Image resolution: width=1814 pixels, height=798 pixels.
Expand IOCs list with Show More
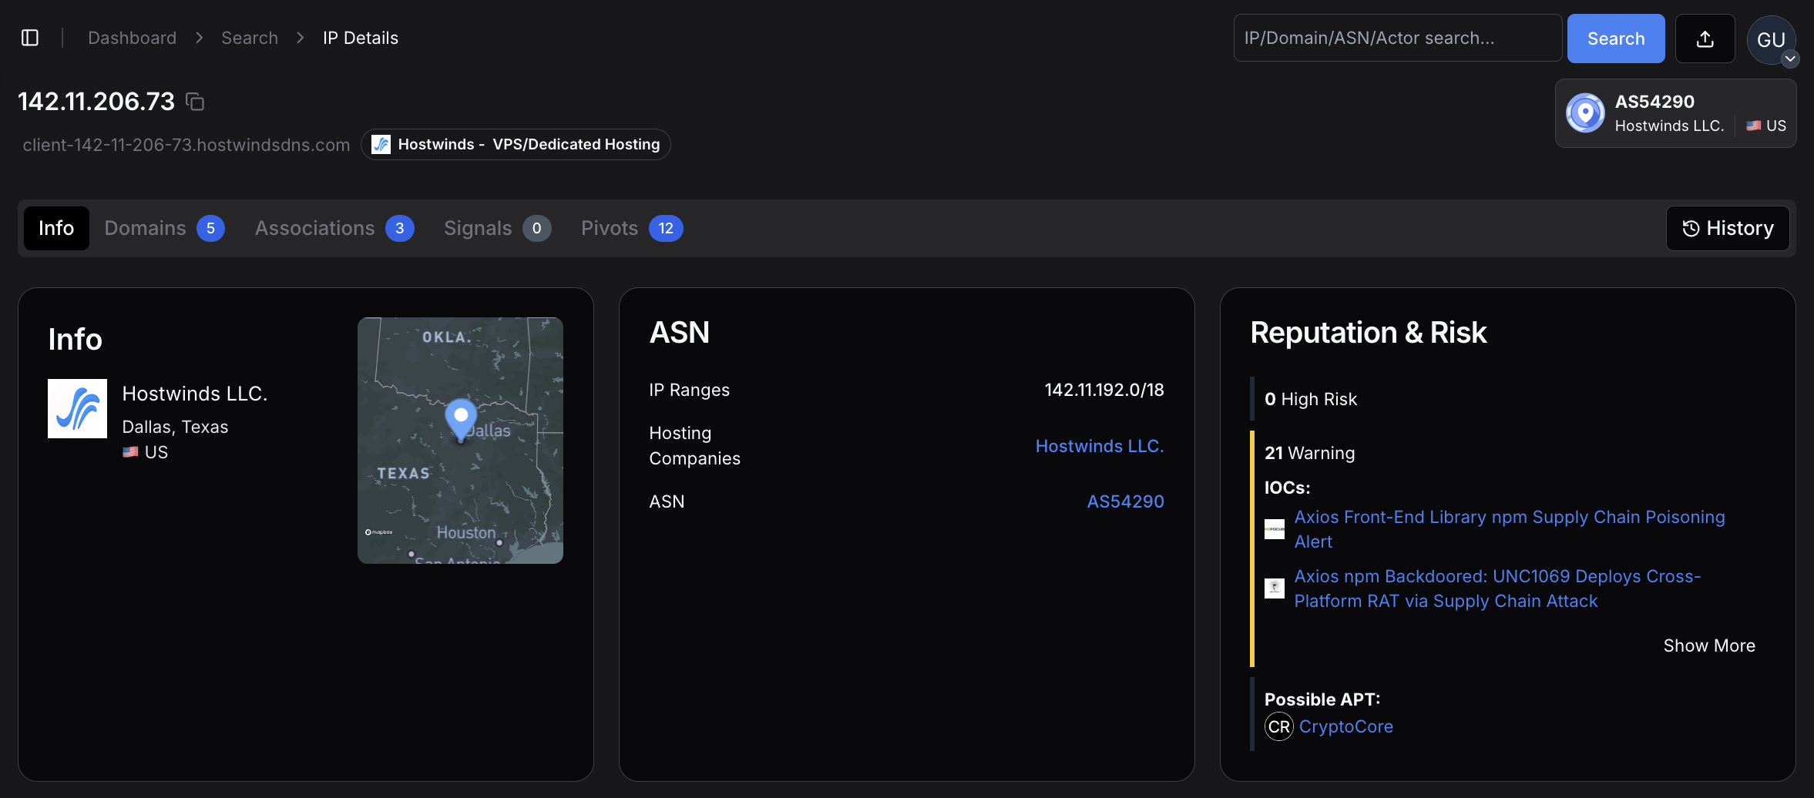[x=1708, y=645]
